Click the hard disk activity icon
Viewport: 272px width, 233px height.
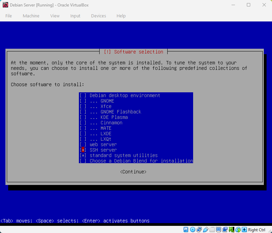185,229
